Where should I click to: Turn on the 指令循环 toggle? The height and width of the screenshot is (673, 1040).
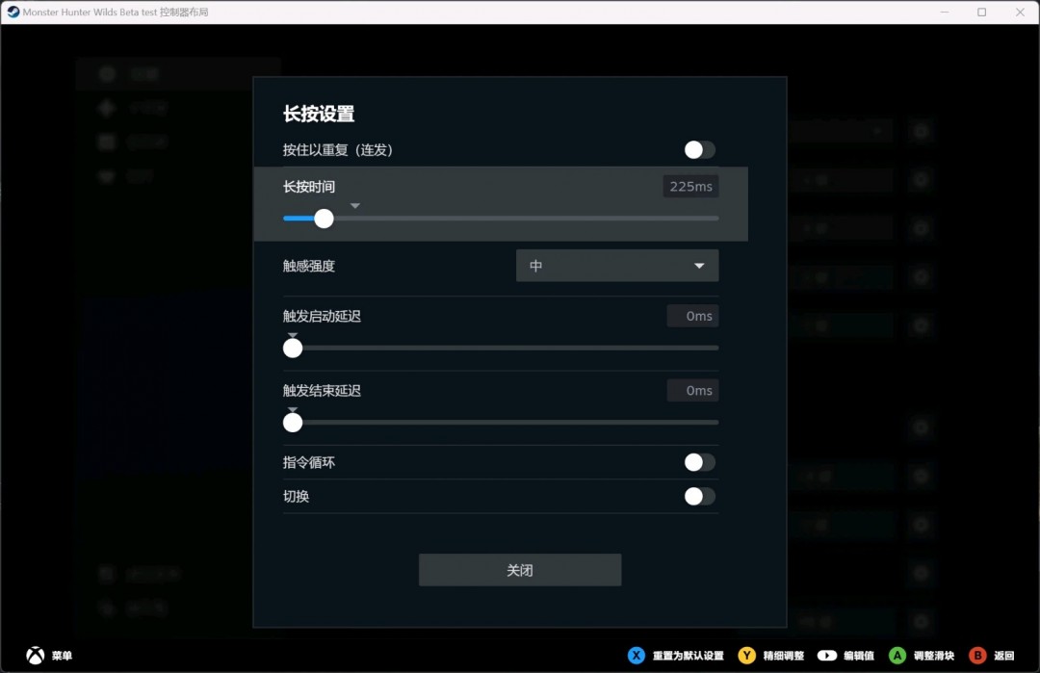coord(700,463)
